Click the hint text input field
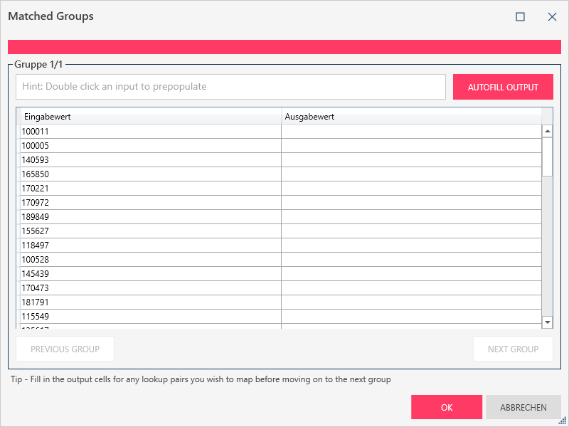569x427 pixels. pyautogui.click(x=230, y=87)
